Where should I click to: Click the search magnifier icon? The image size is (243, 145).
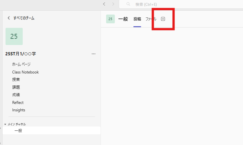click(128, 4)
